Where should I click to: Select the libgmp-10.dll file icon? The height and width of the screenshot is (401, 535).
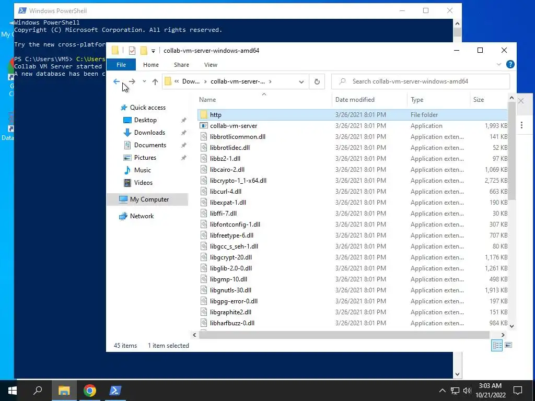[x=204, y=279]
